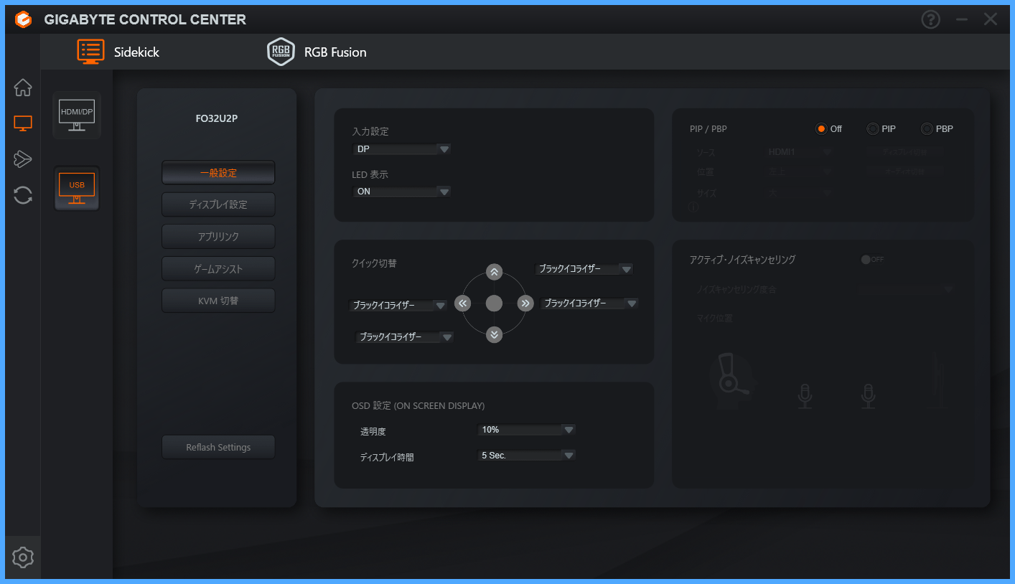
Task: Open the ディスプレイ設定 menu item
Action: [218, 204]
